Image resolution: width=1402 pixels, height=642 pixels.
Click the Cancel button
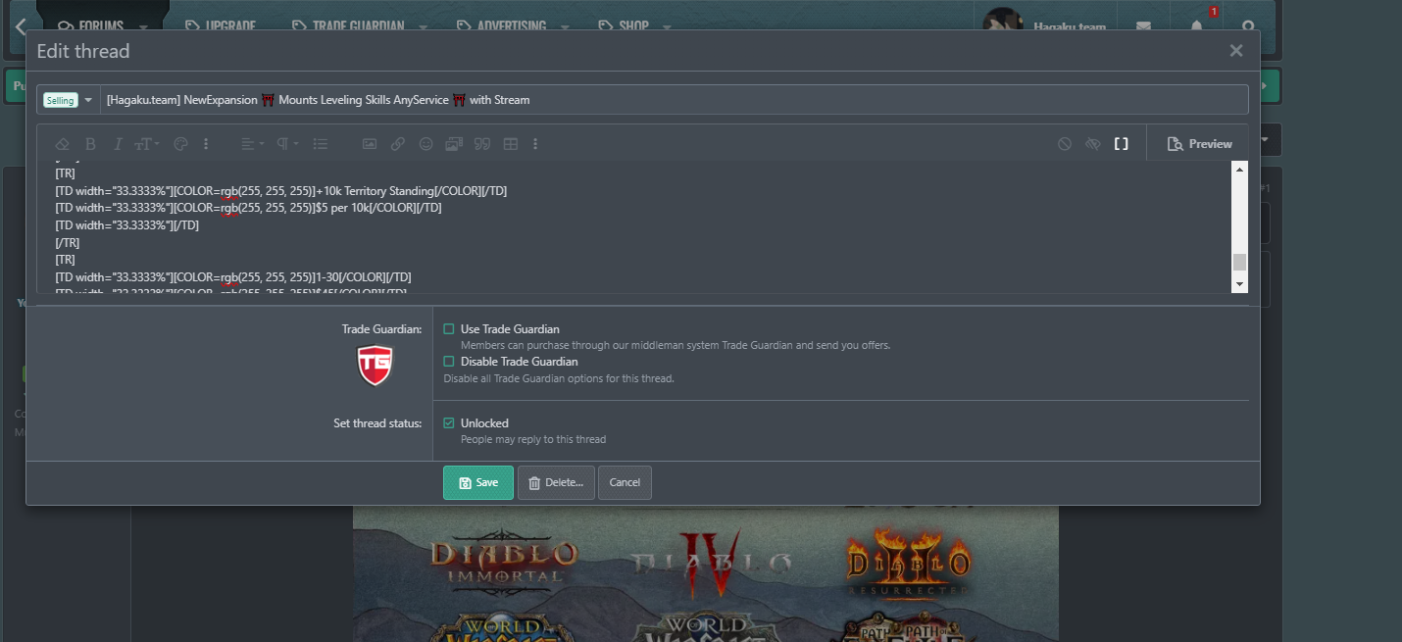point(625,482)
